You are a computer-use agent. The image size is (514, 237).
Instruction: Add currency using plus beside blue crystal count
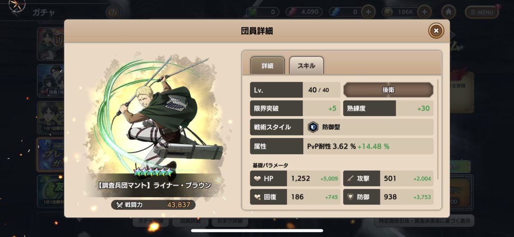368,12
